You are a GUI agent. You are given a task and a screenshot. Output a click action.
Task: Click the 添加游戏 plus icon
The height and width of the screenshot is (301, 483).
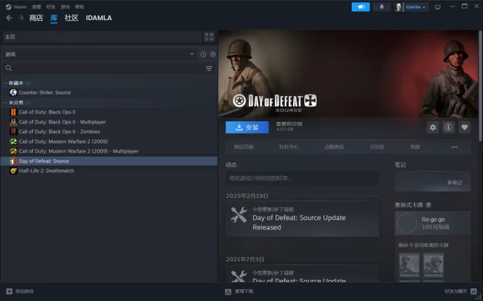pyautogui.click(x=9, y=291)
